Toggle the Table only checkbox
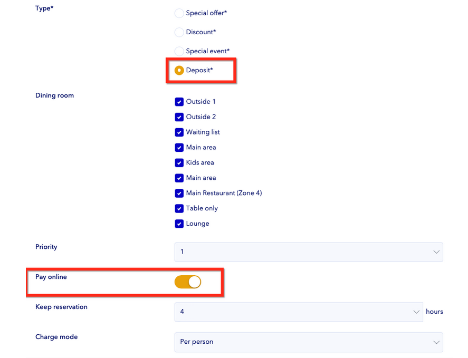The width and height of the screenshot is (468, 358). [179, 208]
